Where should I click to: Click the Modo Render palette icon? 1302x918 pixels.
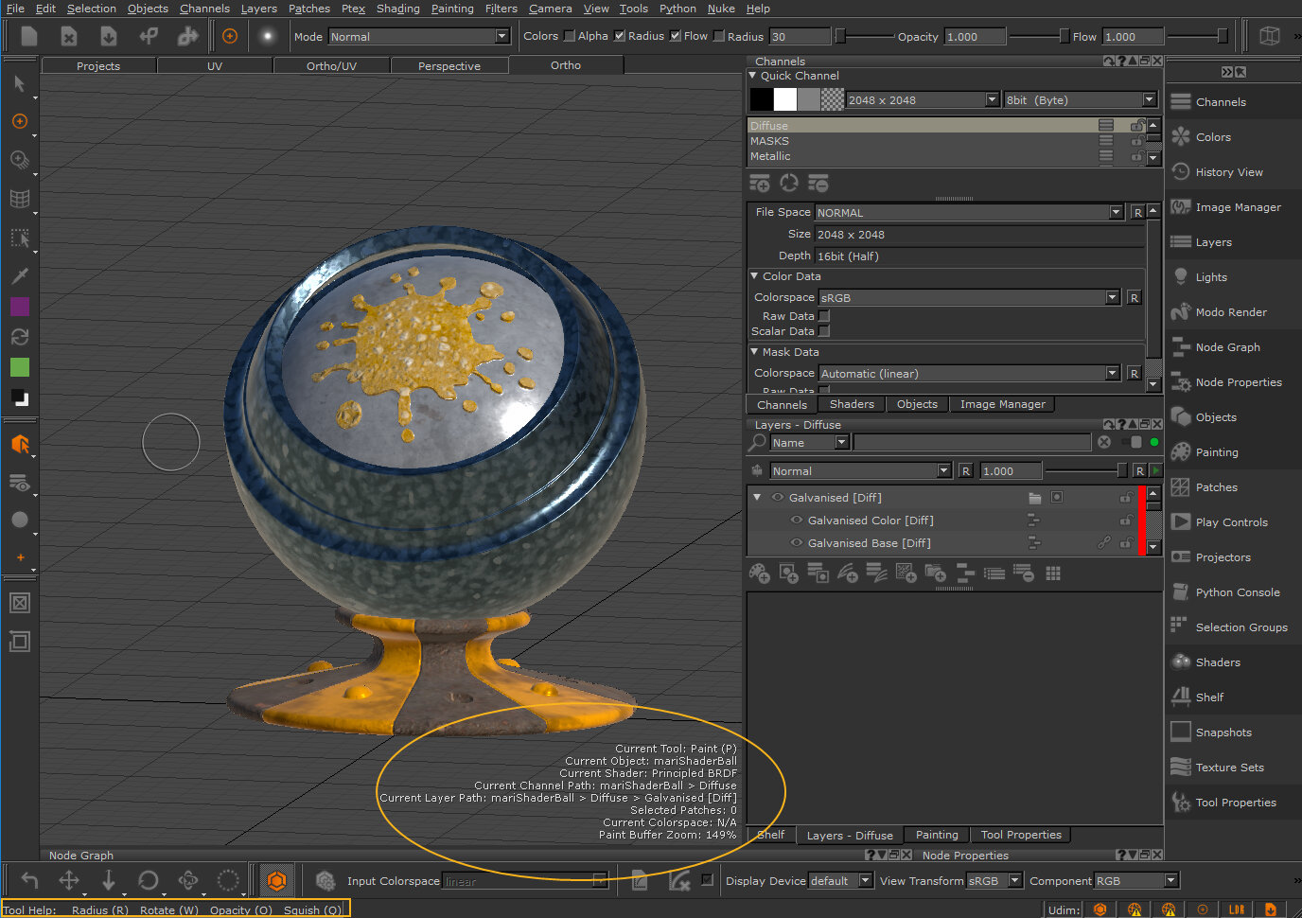[1181, 312]
